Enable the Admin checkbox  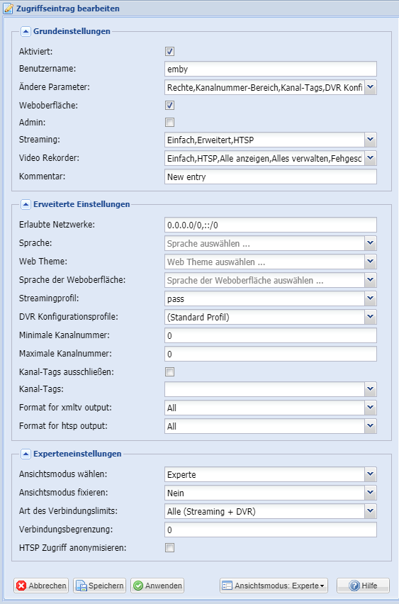169,122
